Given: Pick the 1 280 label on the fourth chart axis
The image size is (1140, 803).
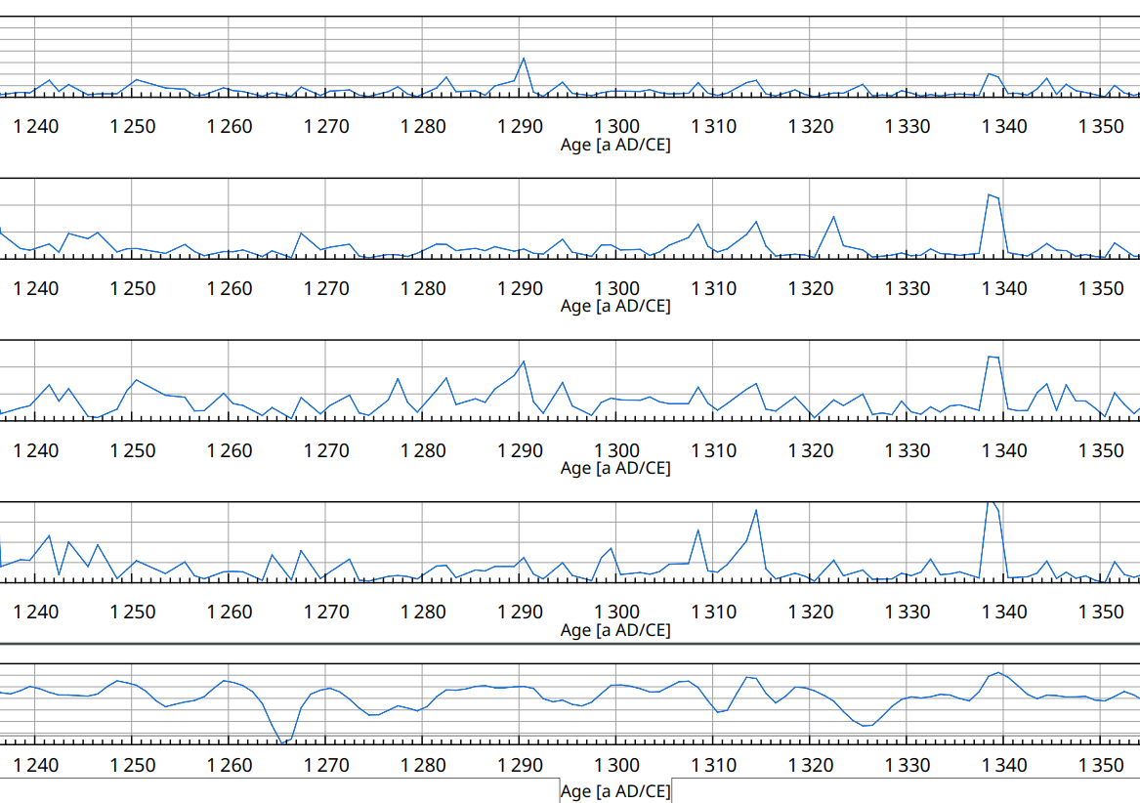Looking at the screenshot, I should coord(423,612).
